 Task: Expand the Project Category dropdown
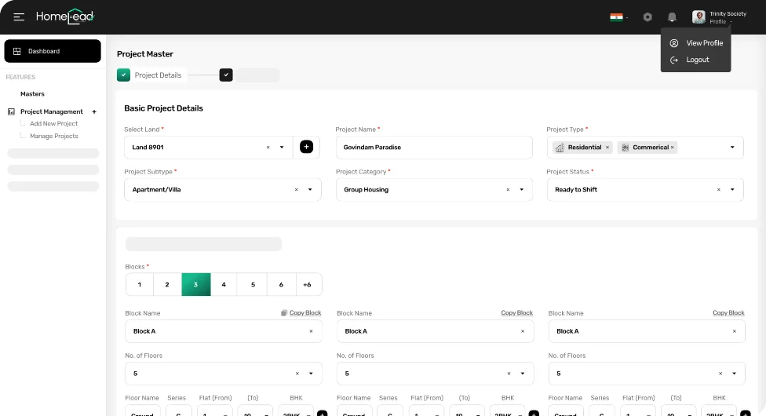coord(521,190)
